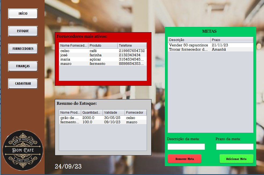The height and width of the screenshot is (175, 264).
Task: Click the Prazo da meta input field
Action: click(x=234, y=147)
